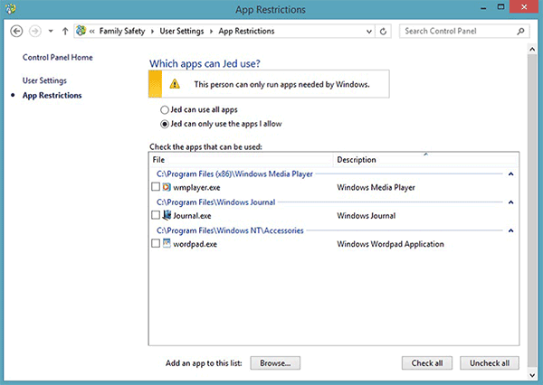The height and width of the screenshot is (385, 543).
Task: Click the wordpad.exe file icon
Action: pos(167,244)
